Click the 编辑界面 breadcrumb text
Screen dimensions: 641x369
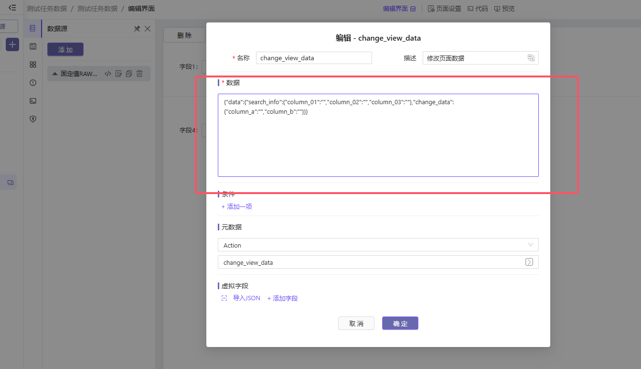(x=141, y=9)
